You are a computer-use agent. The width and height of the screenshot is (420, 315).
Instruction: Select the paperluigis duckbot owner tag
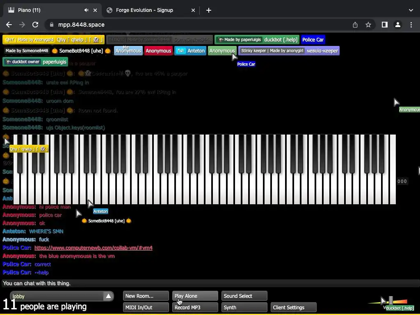(x=35, y=62)
